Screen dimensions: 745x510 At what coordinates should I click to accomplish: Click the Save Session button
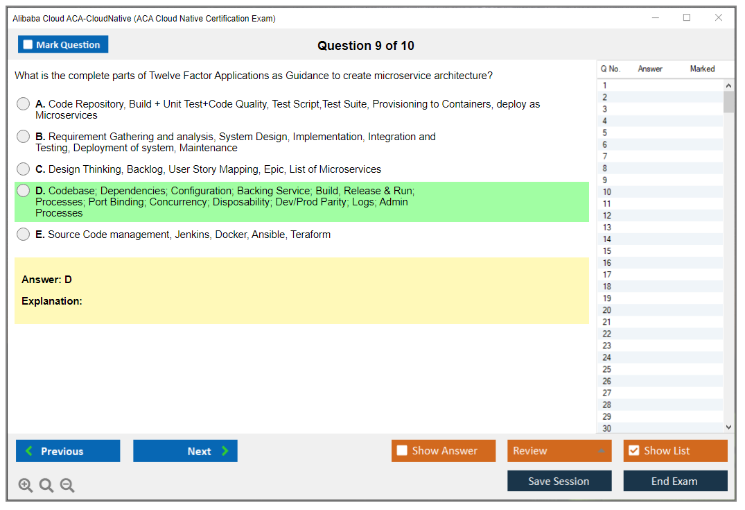tap(559, 481)
